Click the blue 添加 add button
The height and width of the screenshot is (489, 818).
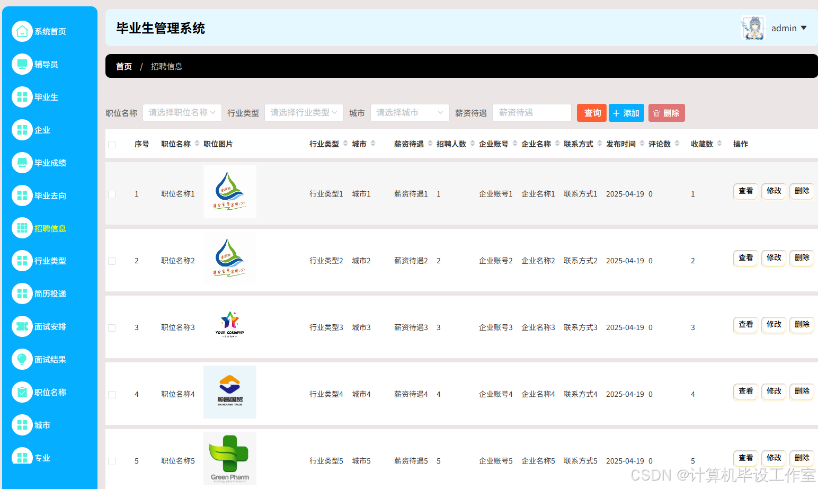[x=626, y=113]
